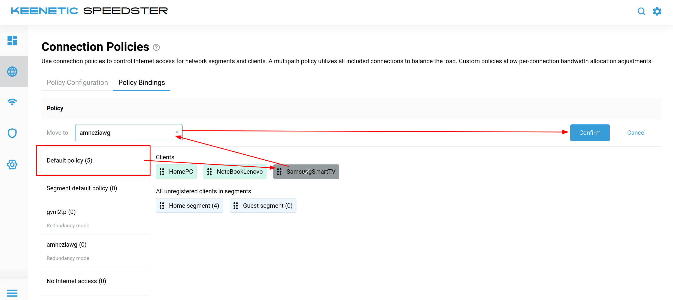
Task: Select the amneziawg (0) policy
Action: coord(66,244)
